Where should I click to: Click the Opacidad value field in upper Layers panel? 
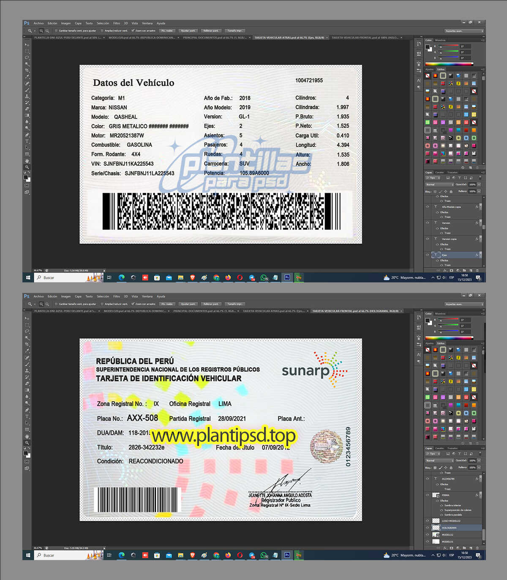coord(472,185)
